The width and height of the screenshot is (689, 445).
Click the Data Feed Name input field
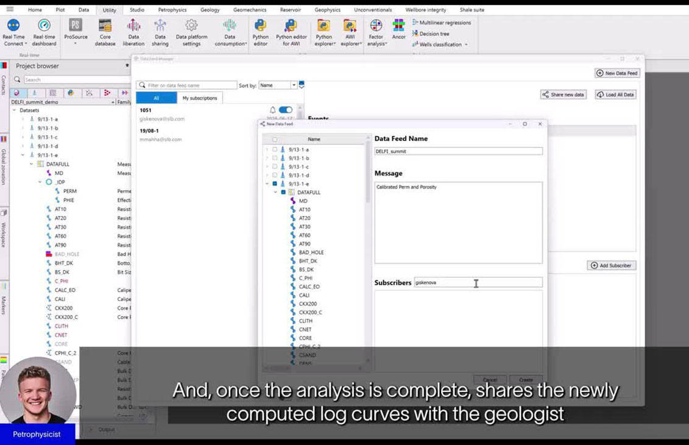458,151
